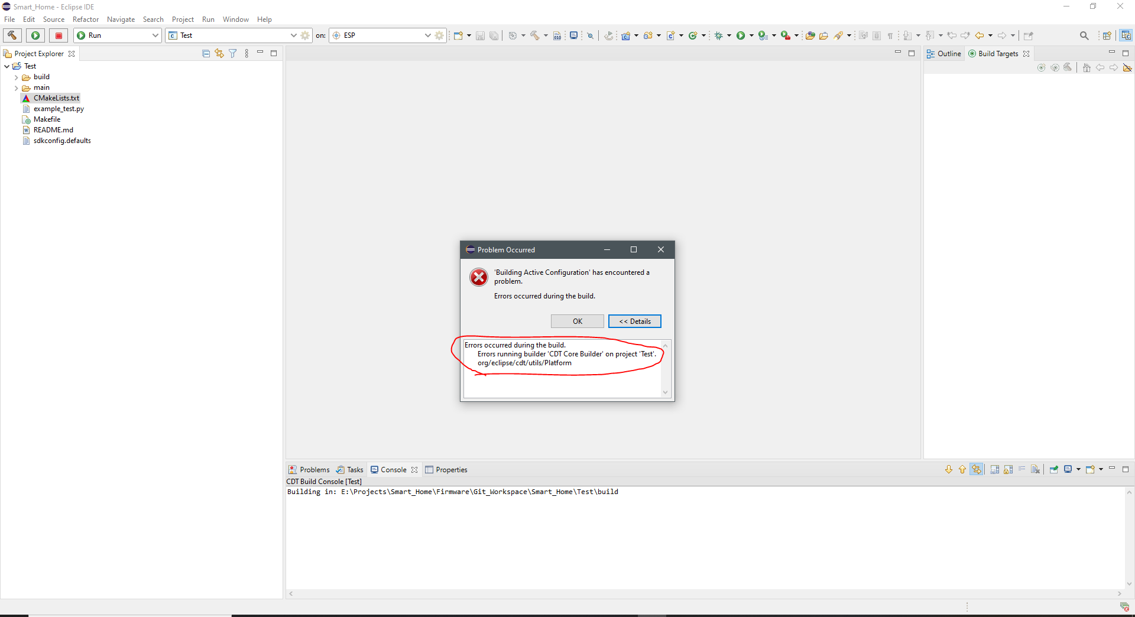Click the Build Targets home icon
Viewport: 1135px width, 617px height.
pos(1087,67)
